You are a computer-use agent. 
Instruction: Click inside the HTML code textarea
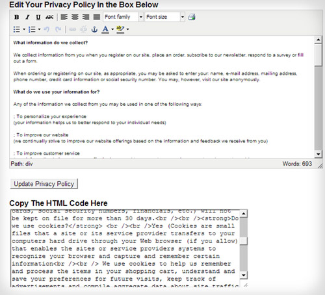pos(125,248)
